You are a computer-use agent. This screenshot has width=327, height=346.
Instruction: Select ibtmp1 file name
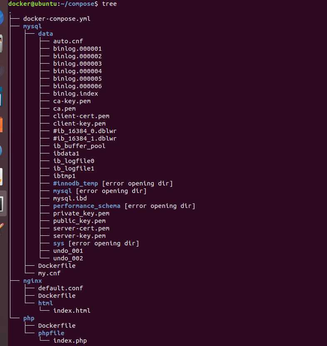coord(64,176)
